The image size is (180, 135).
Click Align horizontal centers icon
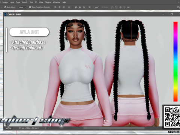[60, 7]
